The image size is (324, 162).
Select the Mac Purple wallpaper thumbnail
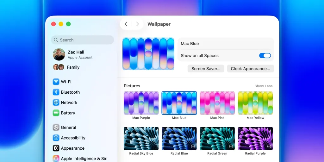pos(141,103)
